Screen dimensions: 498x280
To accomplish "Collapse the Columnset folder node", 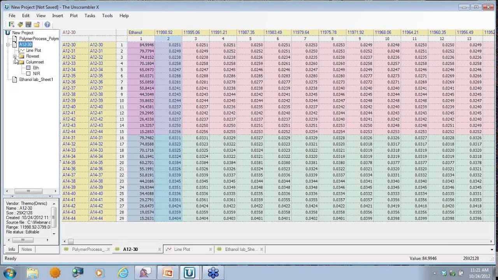I will 15,62.
